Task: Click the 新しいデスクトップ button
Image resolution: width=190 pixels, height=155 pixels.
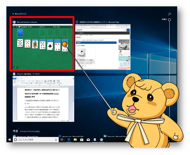Action: pyautogui.click(x=19, y=14)
